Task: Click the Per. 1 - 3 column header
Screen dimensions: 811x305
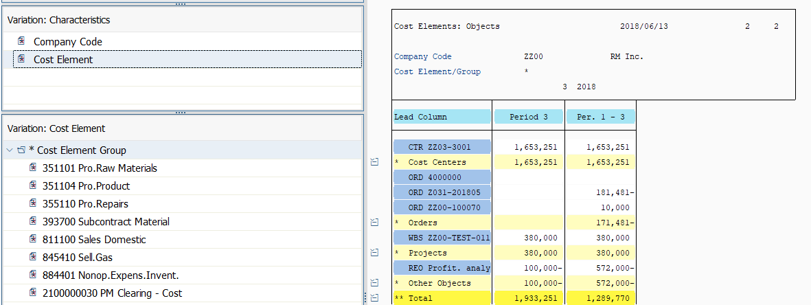Action: tap(600, 117)
